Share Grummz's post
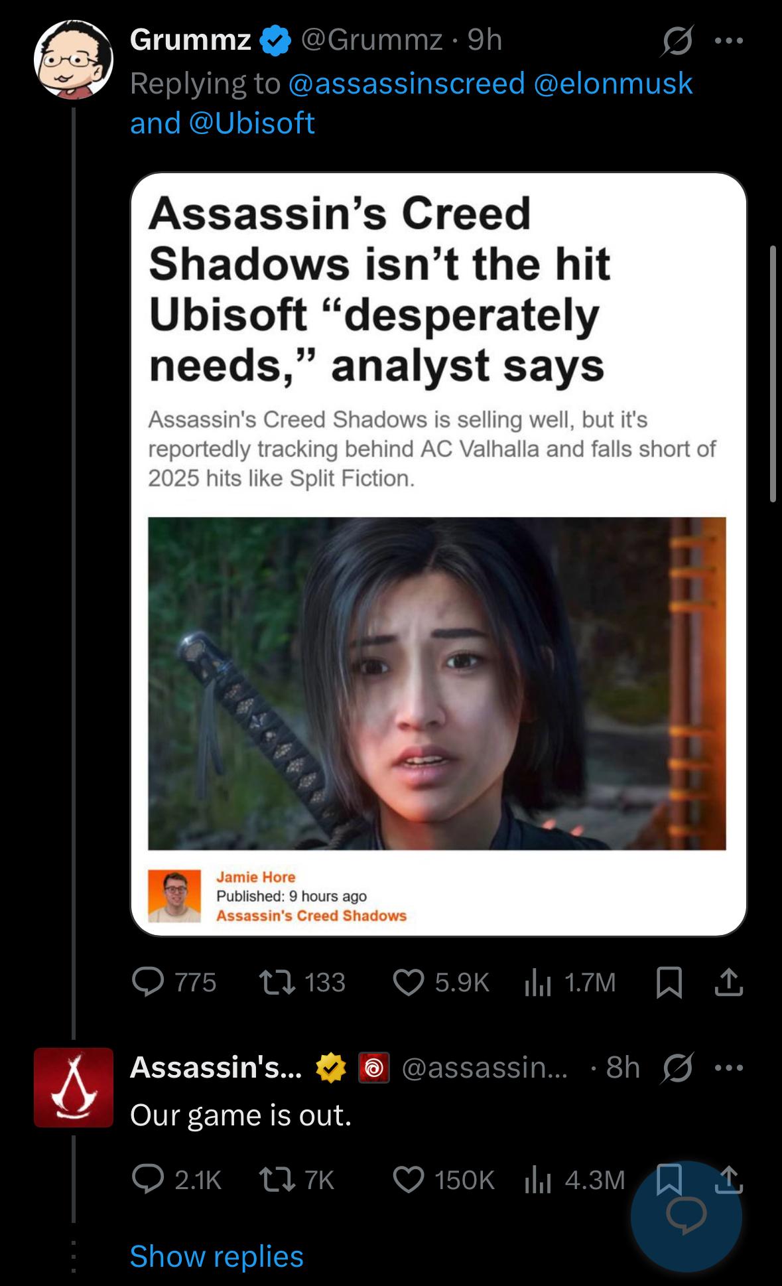 [x=728, y=983]
